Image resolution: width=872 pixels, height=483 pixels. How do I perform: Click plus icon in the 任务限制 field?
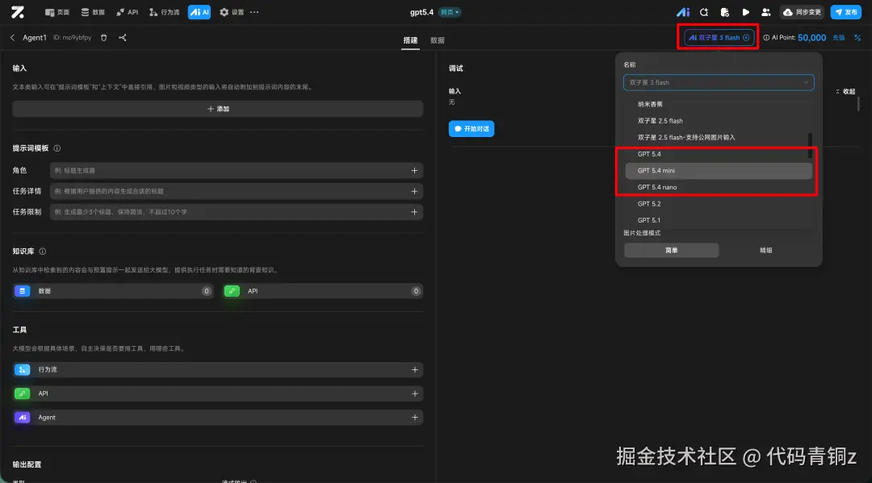tap(414, 212)
